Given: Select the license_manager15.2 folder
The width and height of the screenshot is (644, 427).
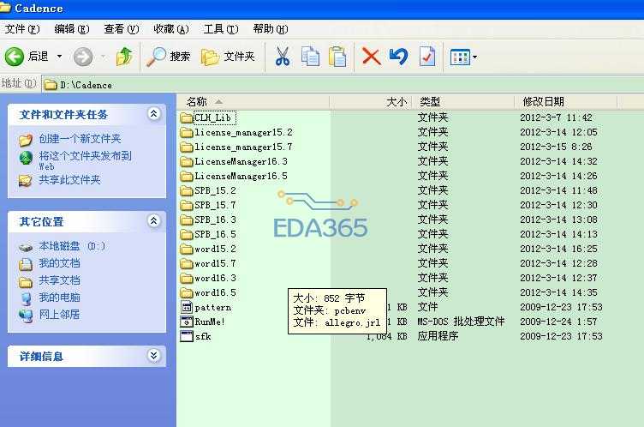Looking at the screenshot, I should (243, 132).
